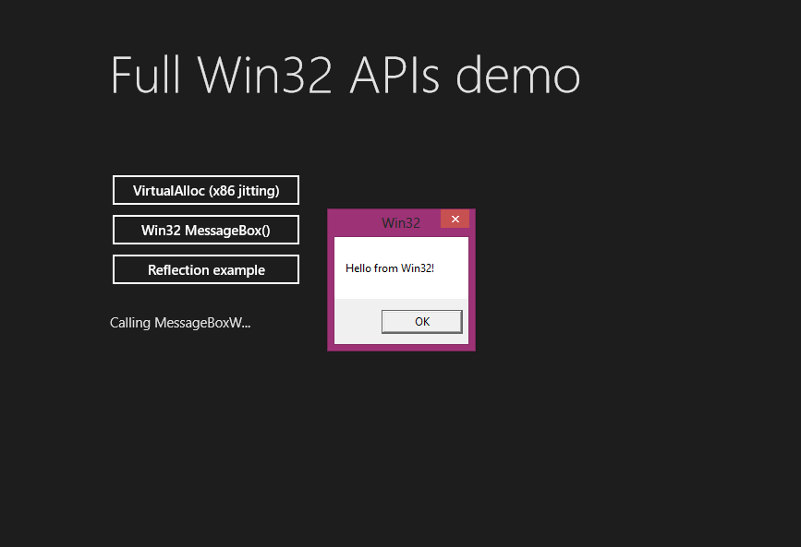801x547 pixels.
Task: Click the dialog's purple left border
Action: coord(331,291)
